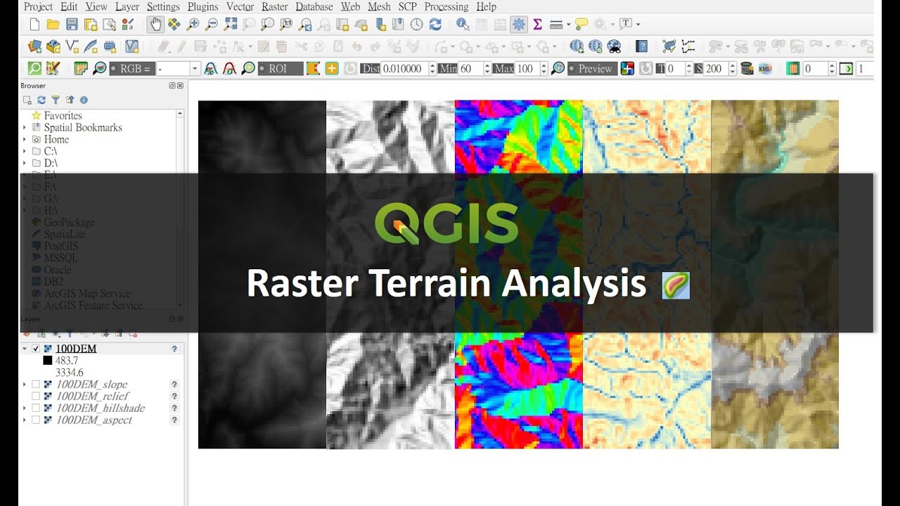Toggle visibility of 100DEM layer
Image resolution: width=900 pixels, height=506 pixels.
(x=36, y=349)
